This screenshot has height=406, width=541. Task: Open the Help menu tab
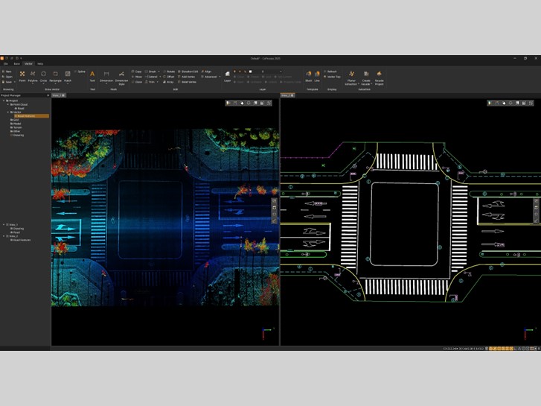click(x=40, y=63)
